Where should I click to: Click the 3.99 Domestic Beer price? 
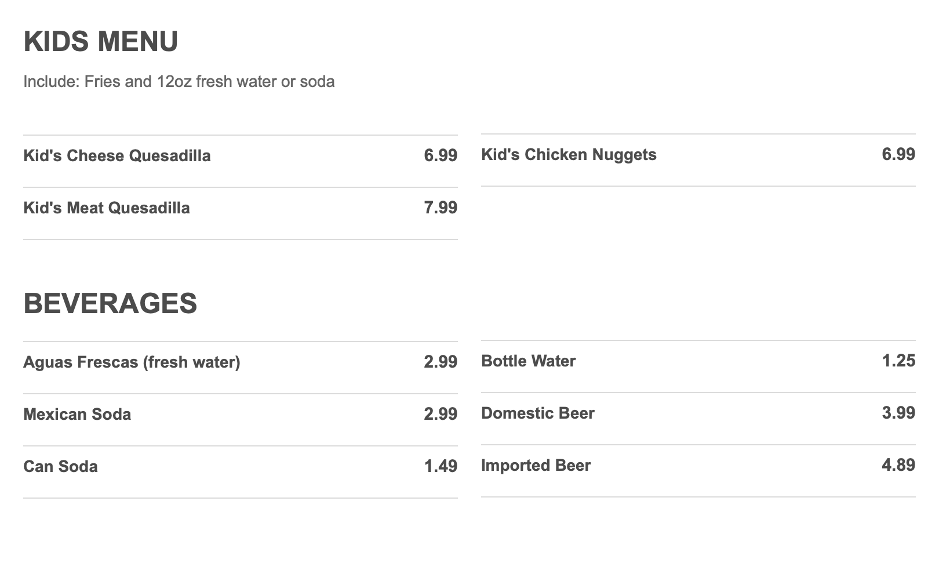click(x=898, y=413)
